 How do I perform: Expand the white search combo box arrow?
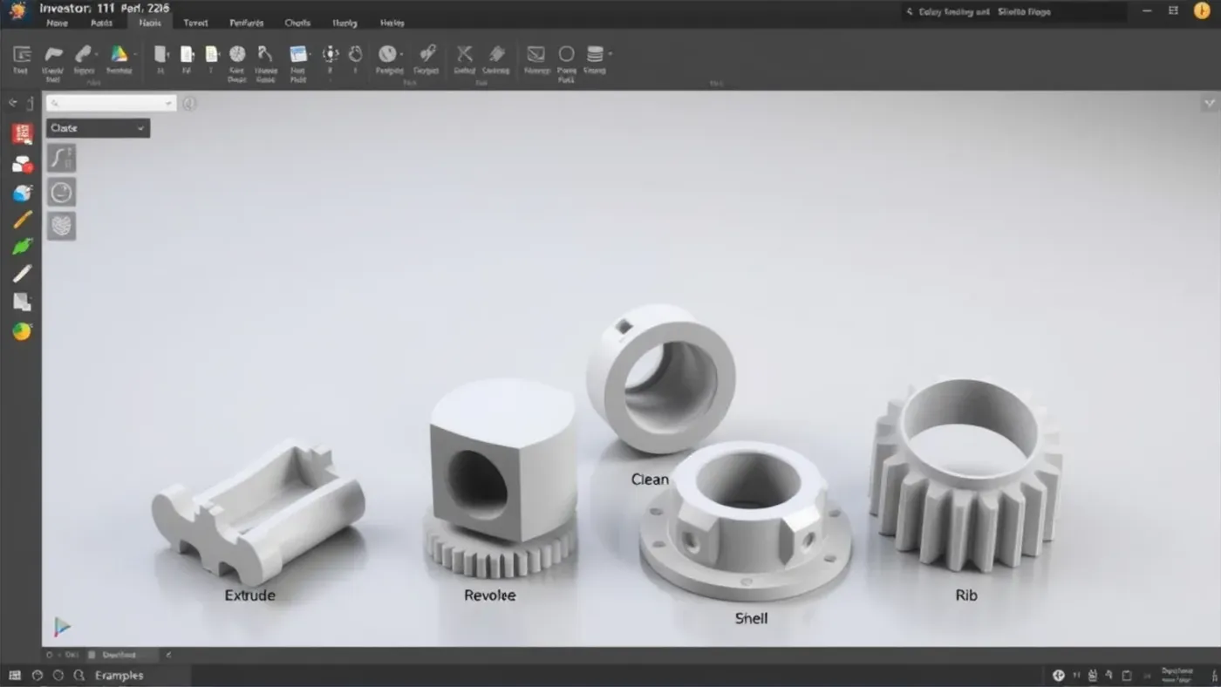point(168,104)
